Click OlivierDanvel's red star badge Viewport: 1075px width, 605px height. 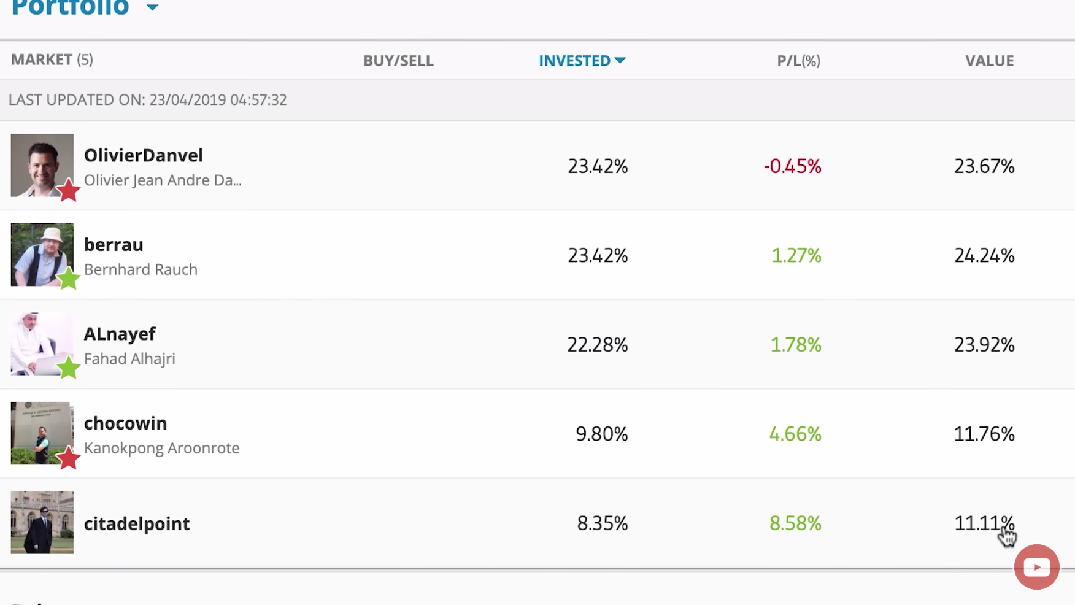point(69,190)
